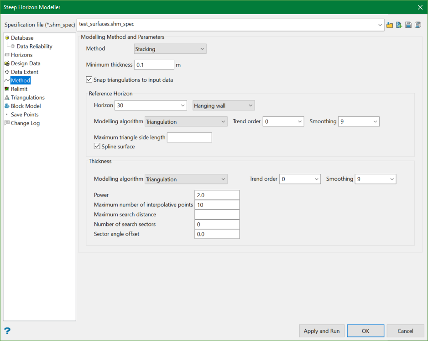
Task: Open the Thickness Trend order dropdown
Action: coord(300,179)
